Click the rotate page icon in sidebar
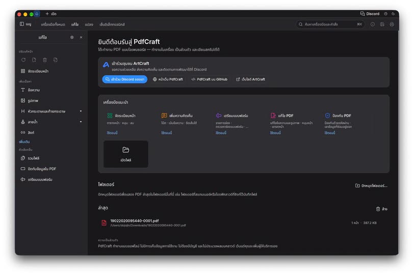The width and height of the screenshot is (414, 275). [23, 60]
